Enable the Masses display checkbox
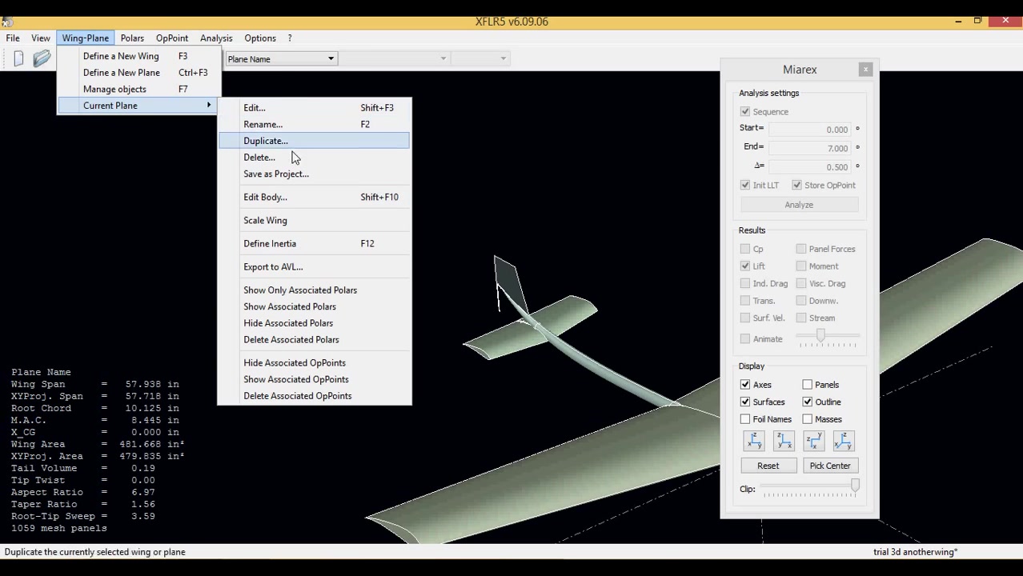This screenshot has height=576, width=1023. point(807,419)
